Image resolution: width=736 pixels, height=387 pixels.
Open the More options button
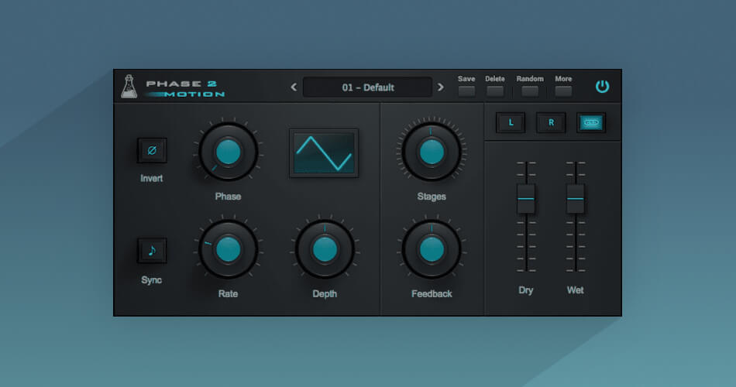click(563, 91)
